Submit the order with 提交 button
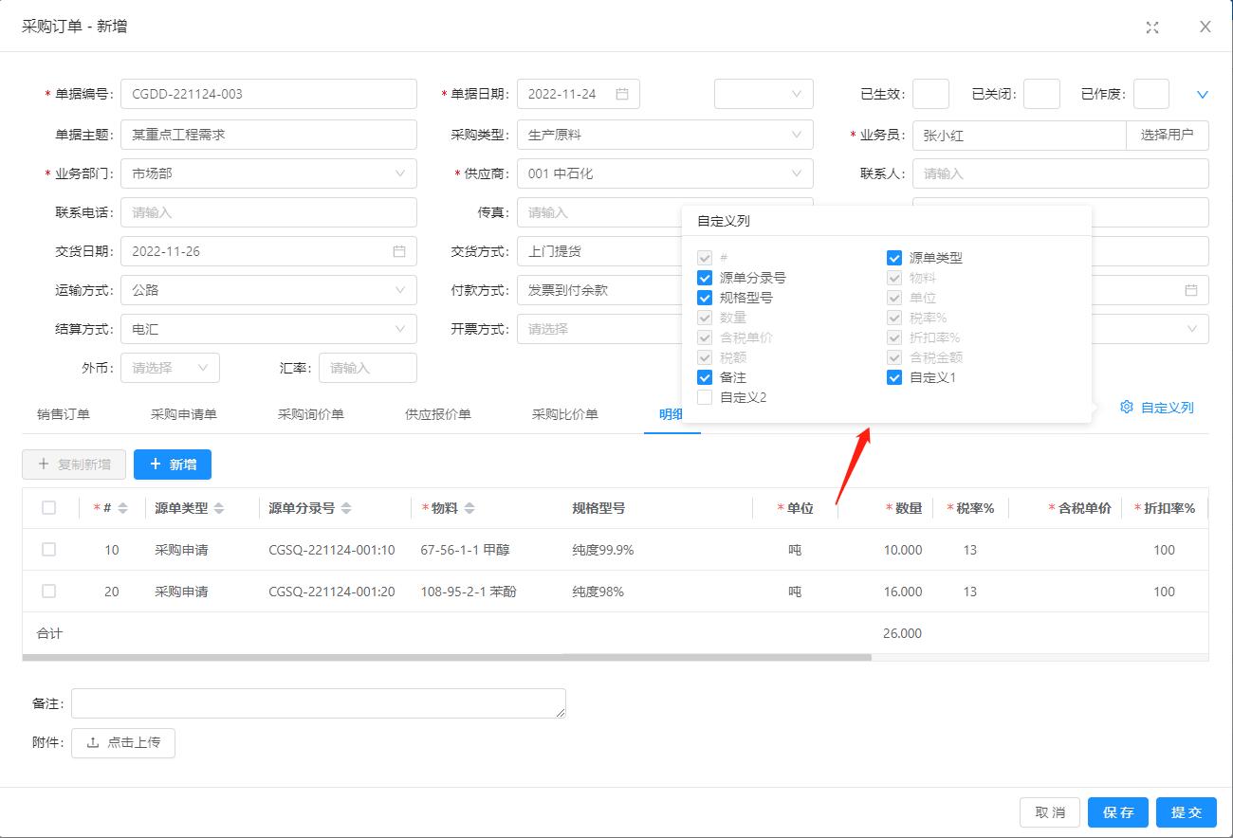1233x838 pixels. pos(1186,812)
